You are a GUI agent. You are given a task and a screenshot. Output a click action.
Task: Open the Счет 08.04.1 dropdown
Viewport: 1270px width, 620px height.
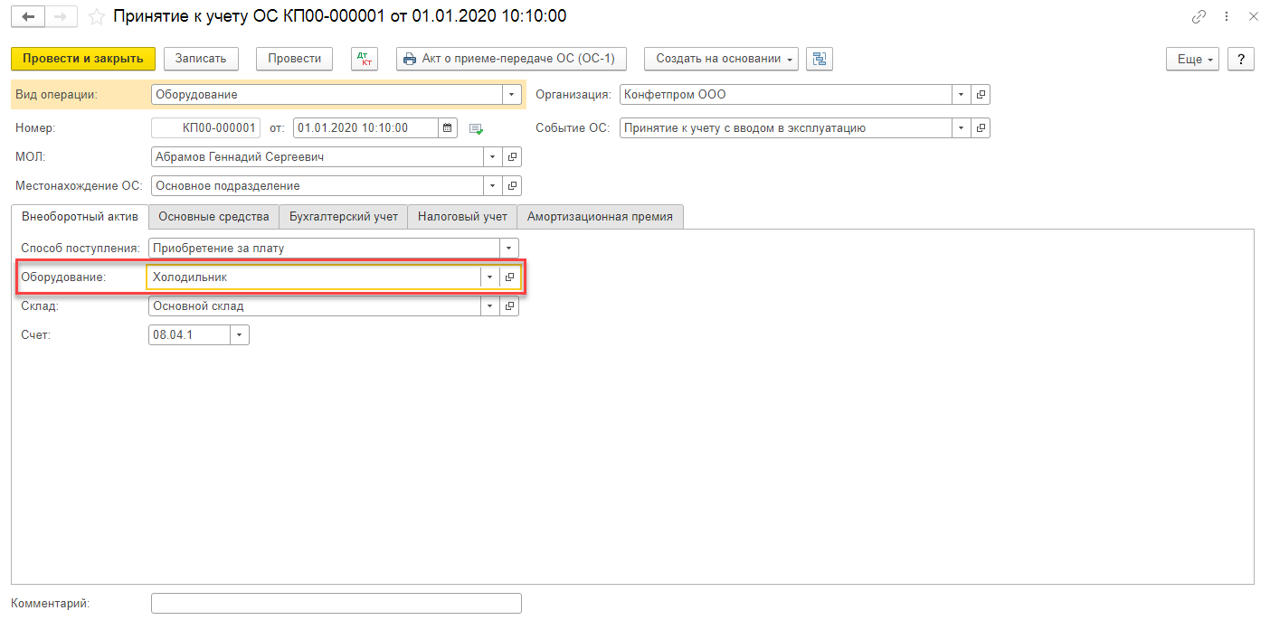239,335
